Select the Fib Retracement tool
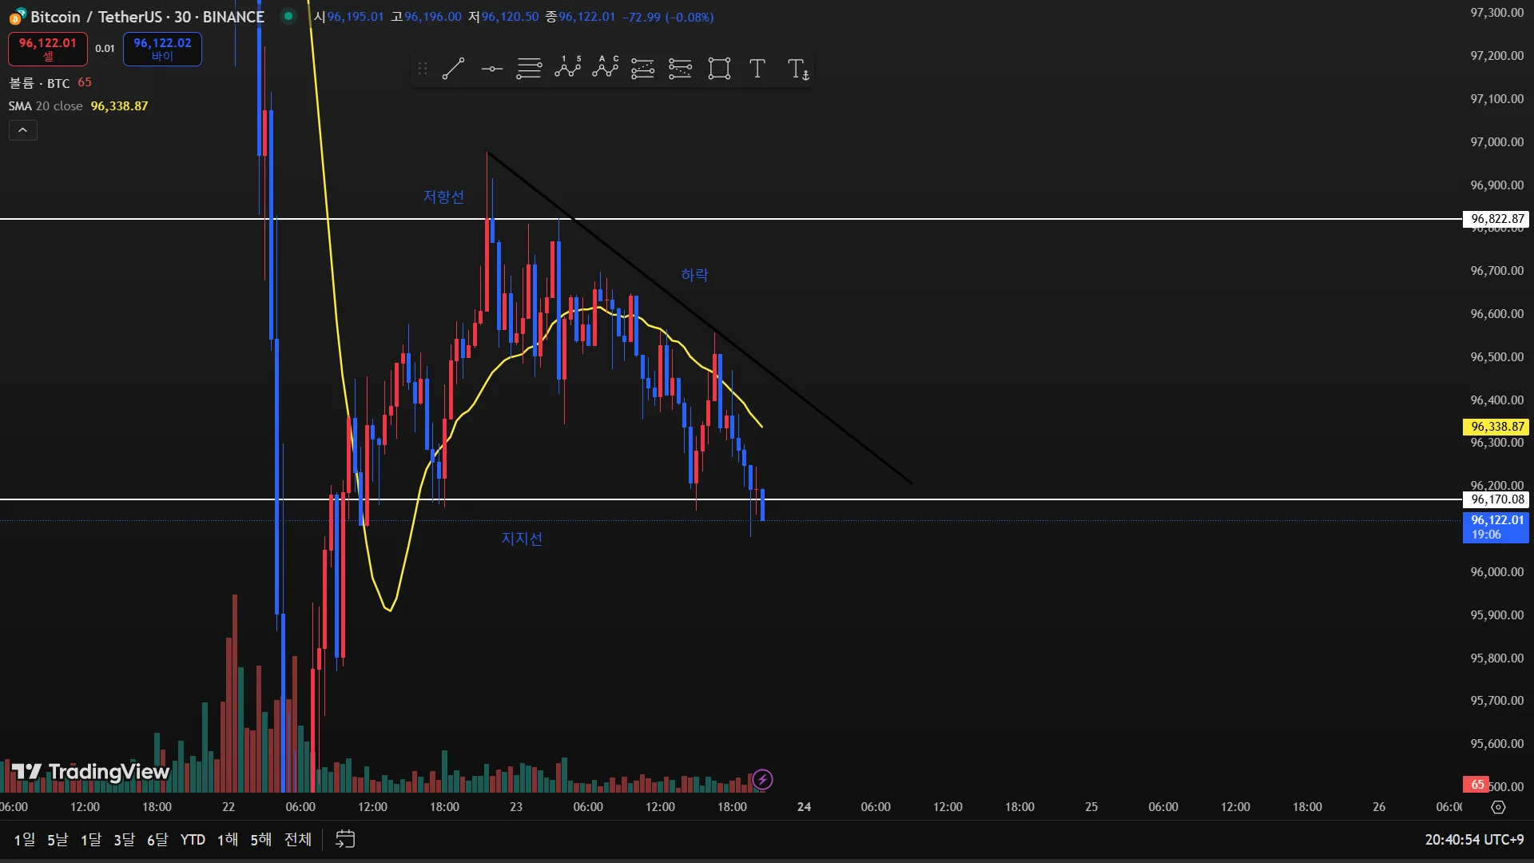This screenshot has width=1534, height=863. pyautogui.click(x=529, y=69)
